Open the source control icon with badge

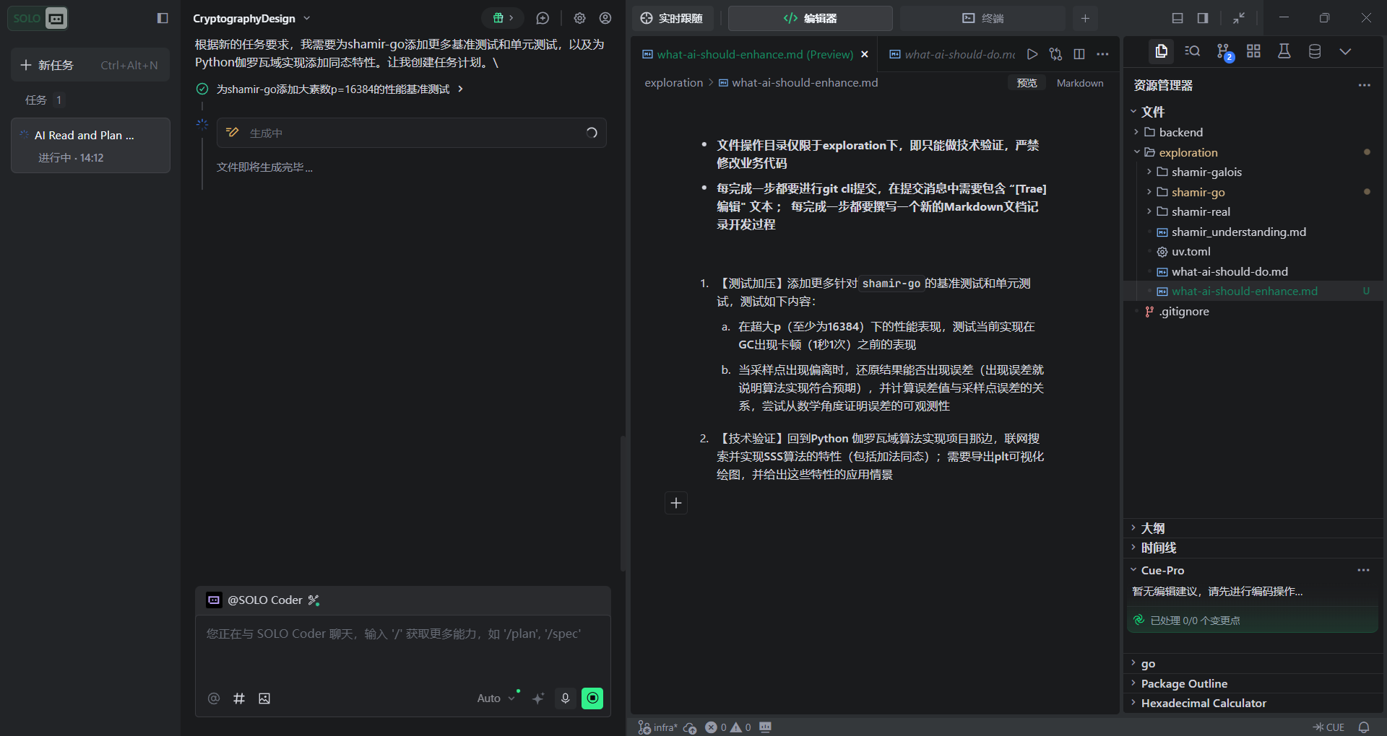click(x=1223, y=52)
